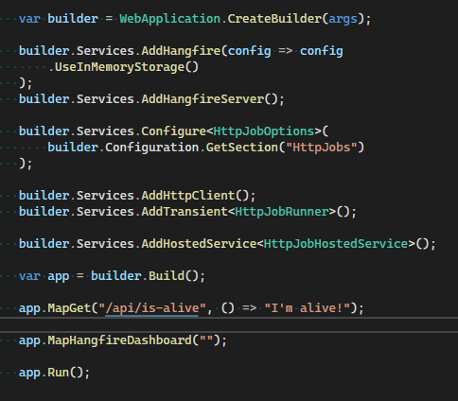Click the app.Run() statement

point(54,373)
